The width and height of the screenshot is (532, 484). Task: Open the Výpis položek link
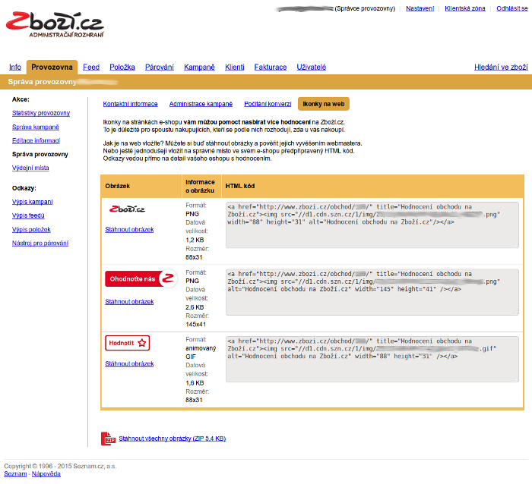tap(31, 230)
